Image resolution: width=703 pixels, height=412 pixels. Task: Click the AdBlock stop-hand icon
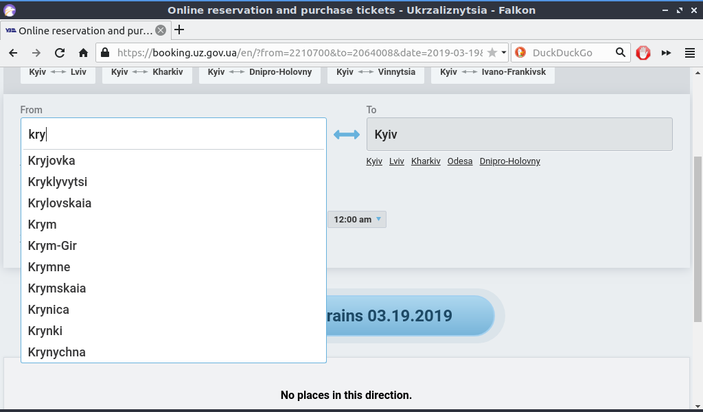pos(643,53)
